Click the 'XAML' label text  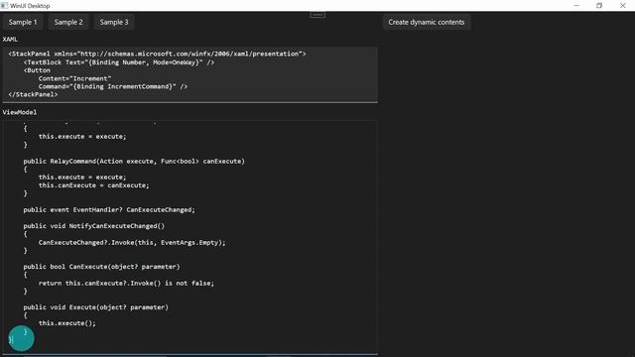[x=10, y=40]
